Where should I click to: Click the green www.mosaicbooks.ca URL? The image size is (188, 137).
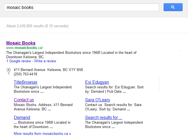(x=25, y=48)
